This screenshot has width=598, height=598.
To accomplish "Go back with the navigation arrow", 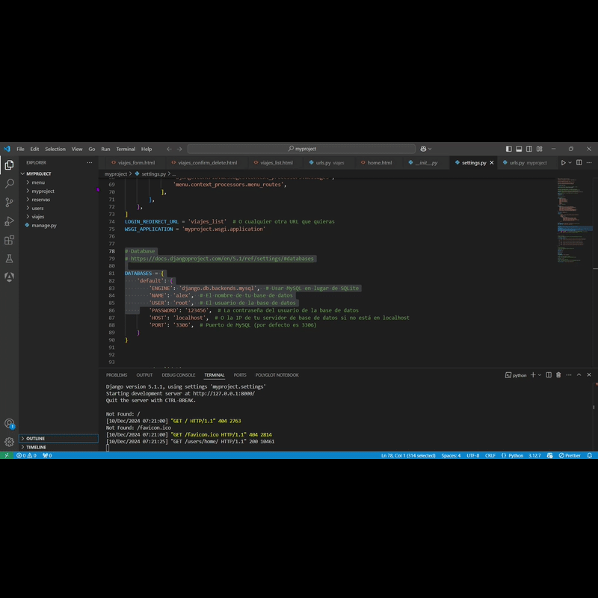I will (x=169, y=149).
